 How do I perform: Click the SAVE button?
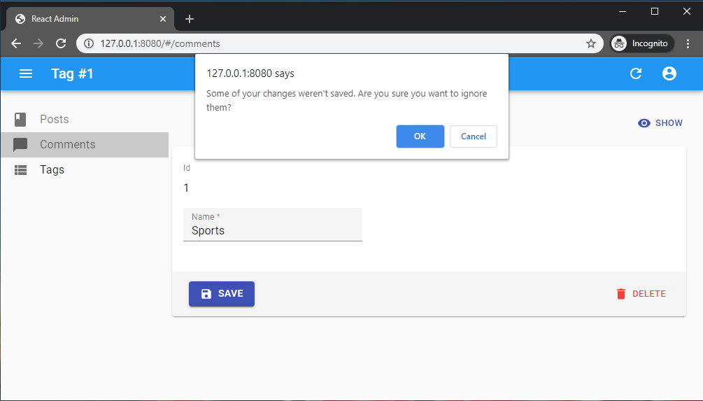click(x=222, y=294)
